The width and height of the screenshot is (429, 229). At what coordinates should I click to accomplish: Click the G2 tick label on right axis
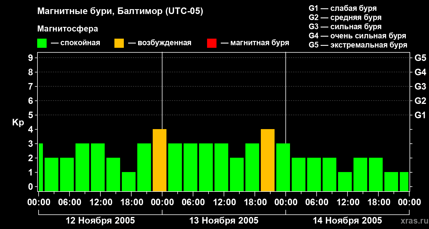coord(420,101)
